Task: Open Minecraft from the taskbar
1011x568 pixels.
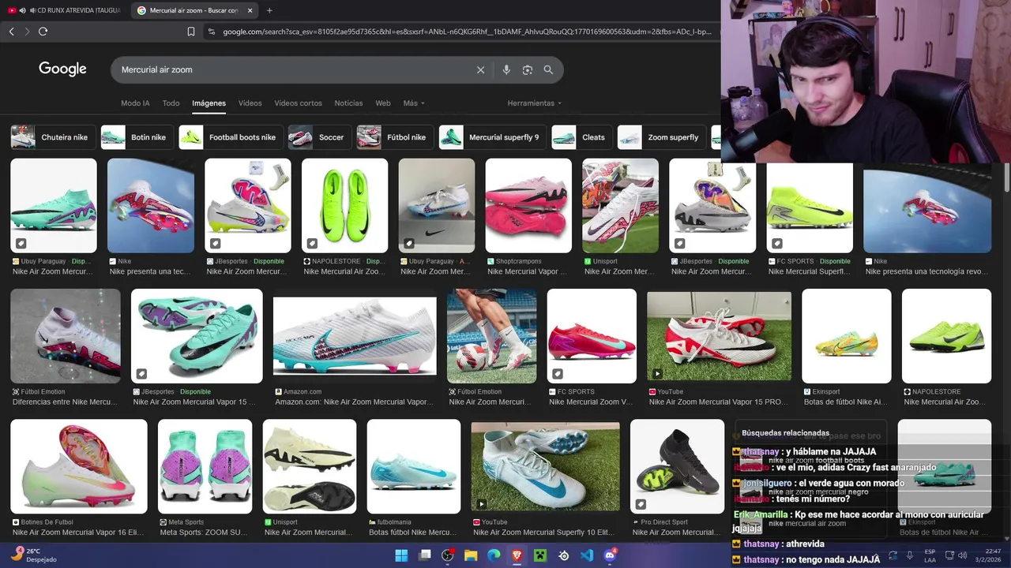Action: point(540,555)
